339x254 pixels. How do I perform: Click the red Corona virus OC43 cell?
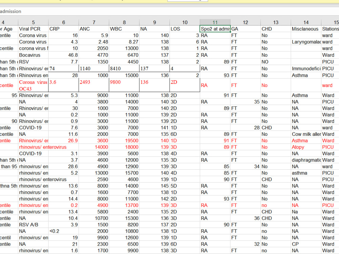click(x=33, y=85)
